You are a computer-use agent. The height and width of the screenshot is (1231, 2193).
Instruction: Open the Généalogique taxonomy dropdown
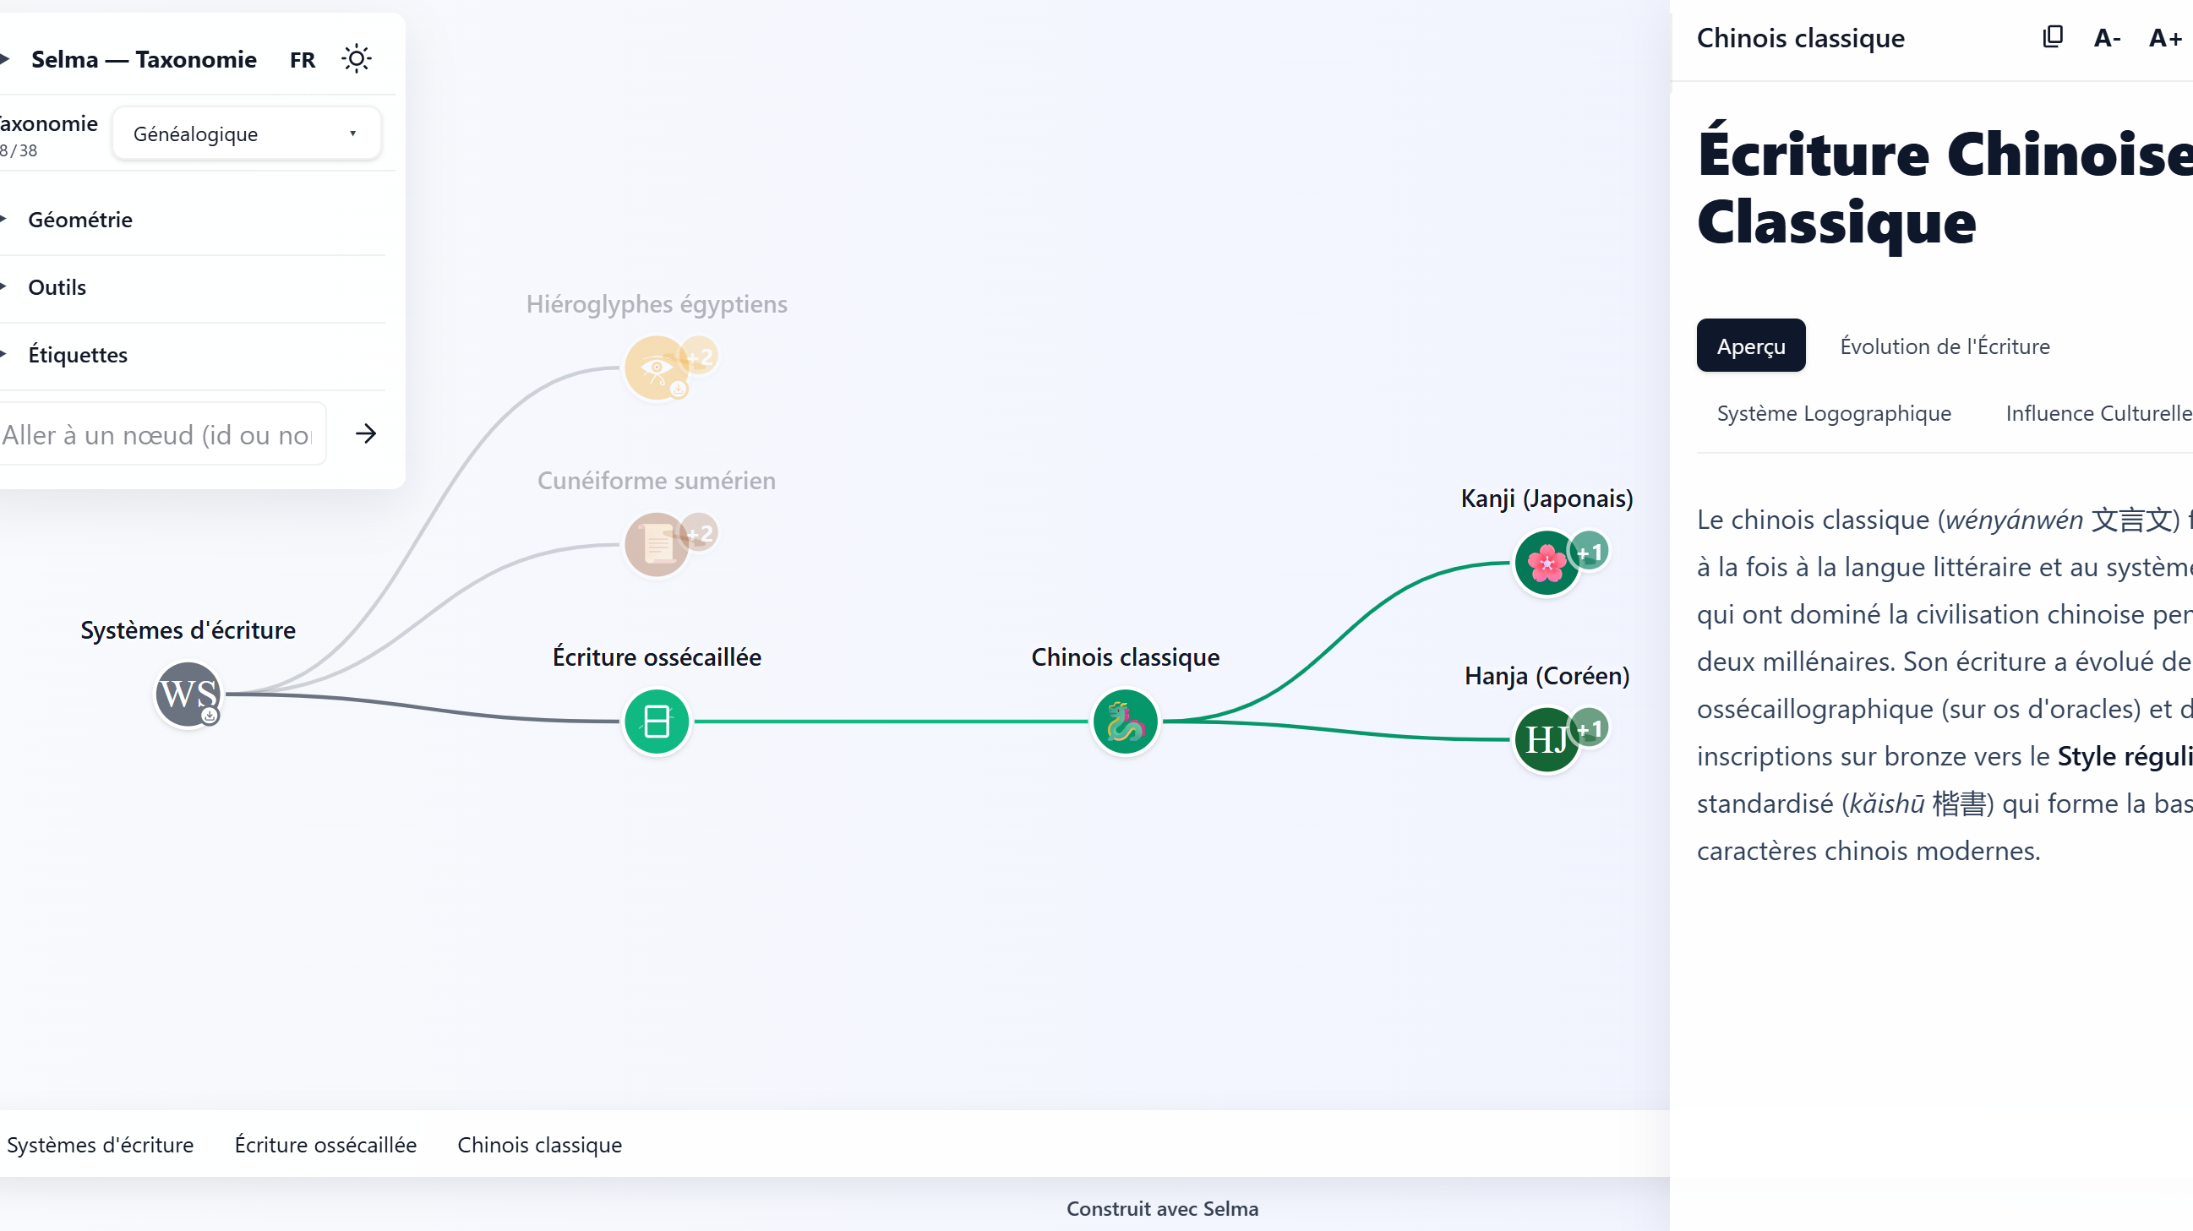pos(246,133)
